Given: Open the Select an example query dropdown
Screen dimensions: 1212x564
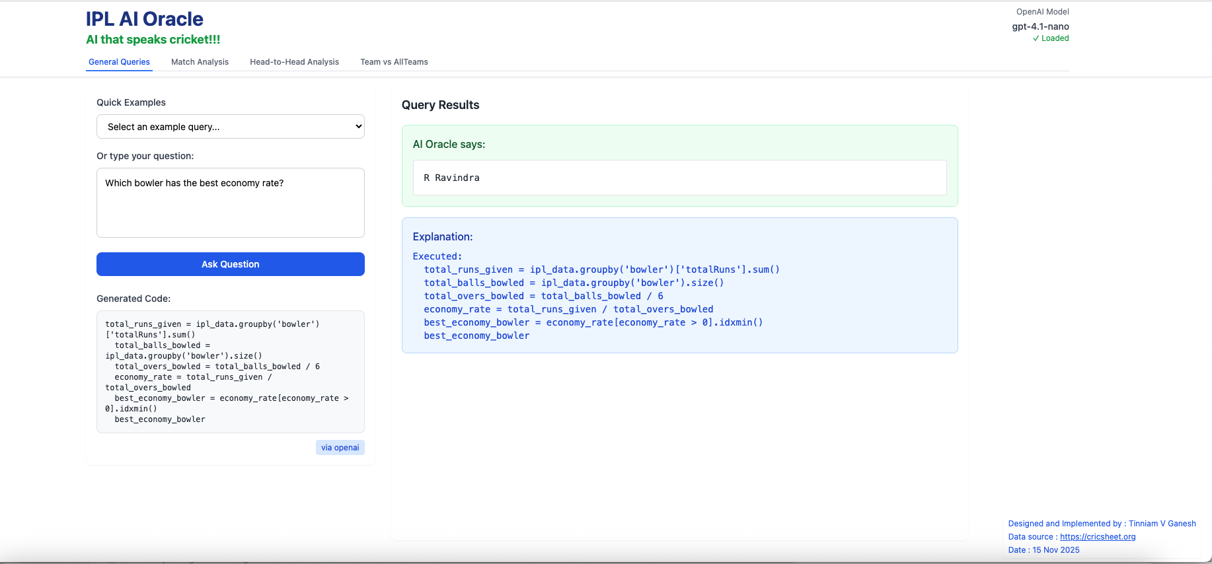Looking at the screenshot, I should pyautogui.click(x=230, y=127).
